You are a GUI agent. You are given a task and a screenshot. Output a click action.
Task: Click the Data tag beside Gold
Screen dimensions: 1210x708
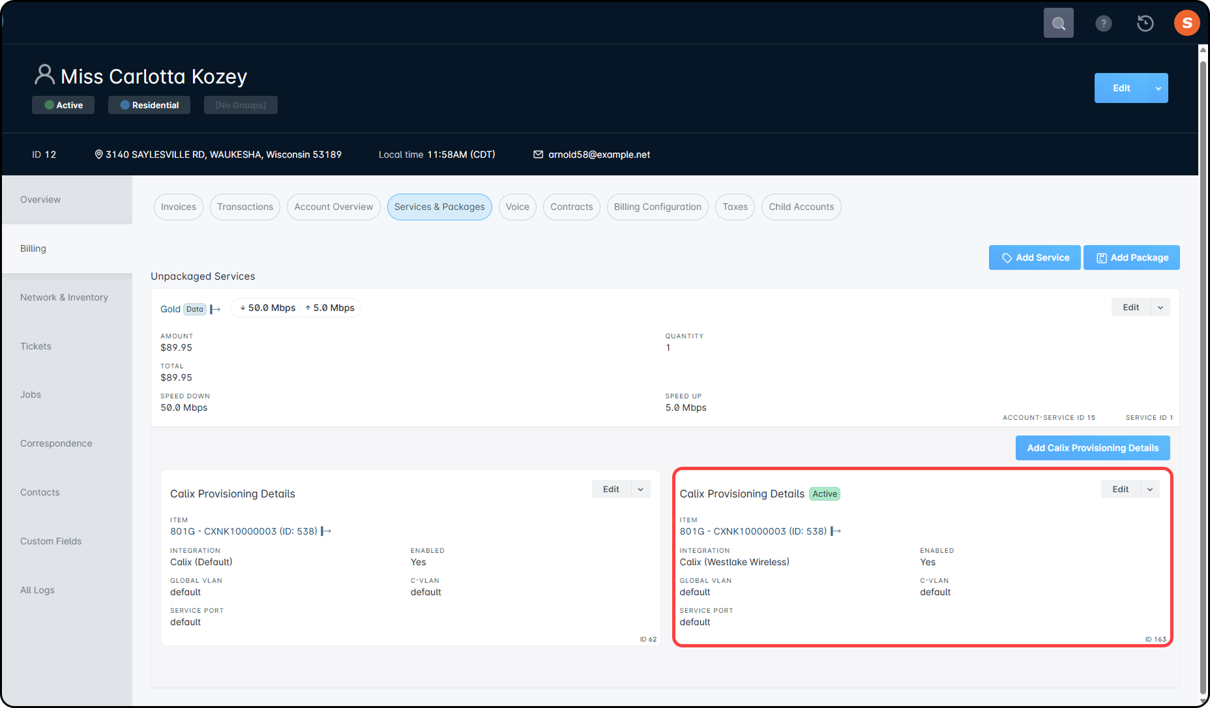tap(195, 309)
